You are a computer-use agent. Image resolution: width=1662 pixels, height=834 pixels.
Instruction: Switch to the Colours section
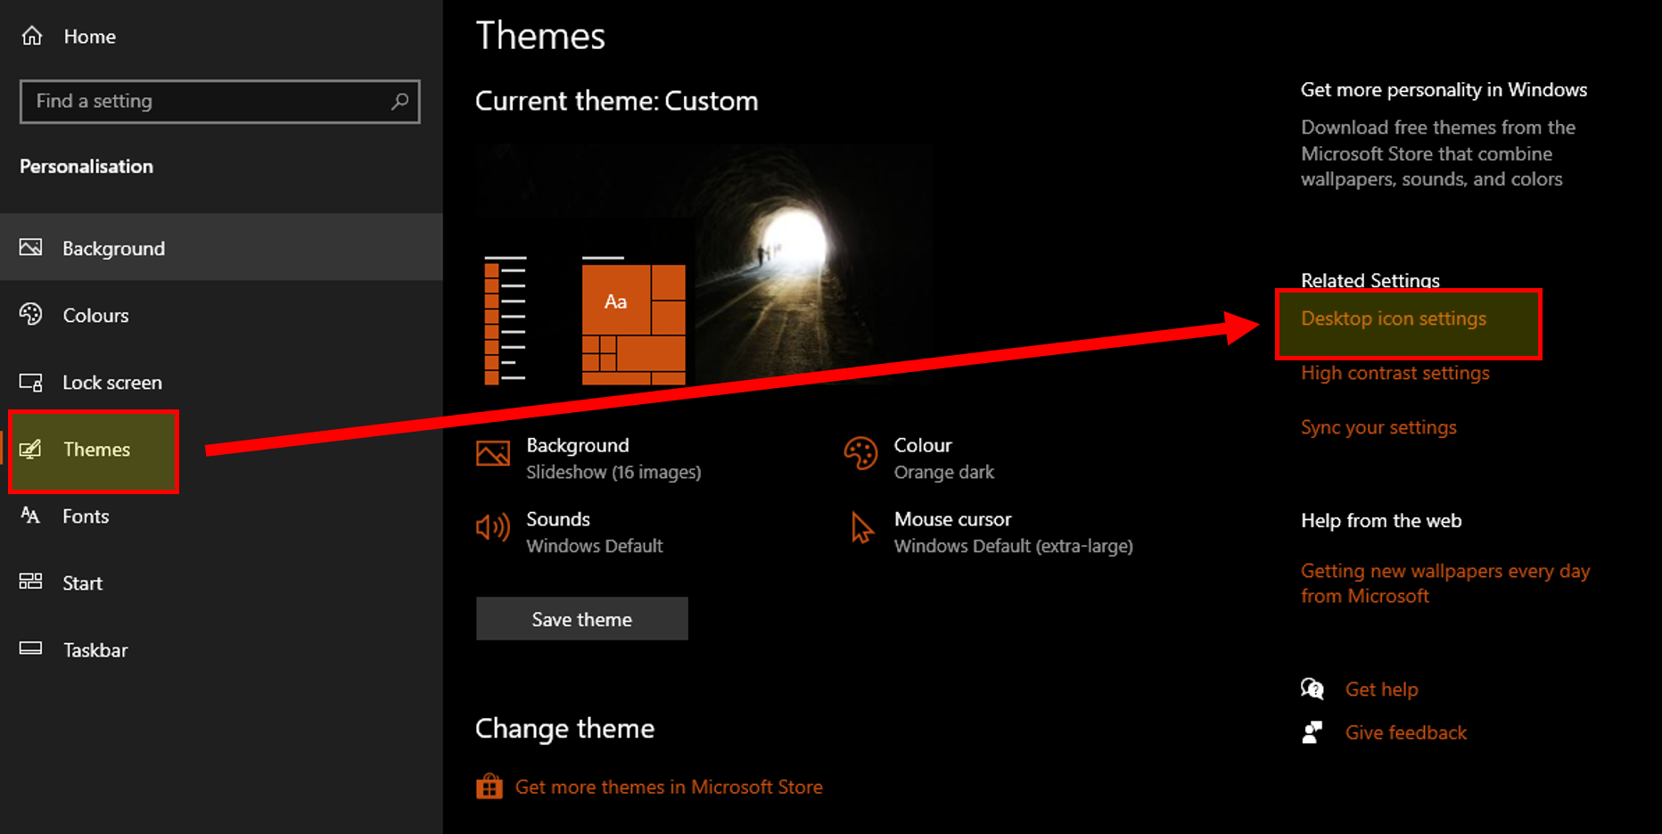point(95,315)
